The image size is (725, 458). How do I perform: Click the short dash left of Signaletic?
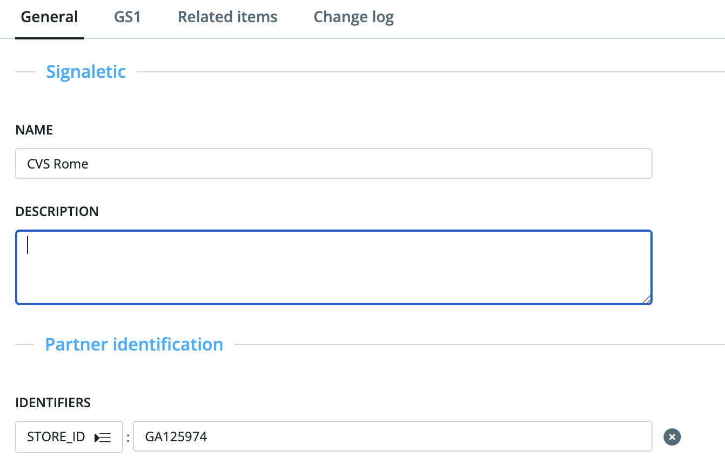click(x=25, y=72)
